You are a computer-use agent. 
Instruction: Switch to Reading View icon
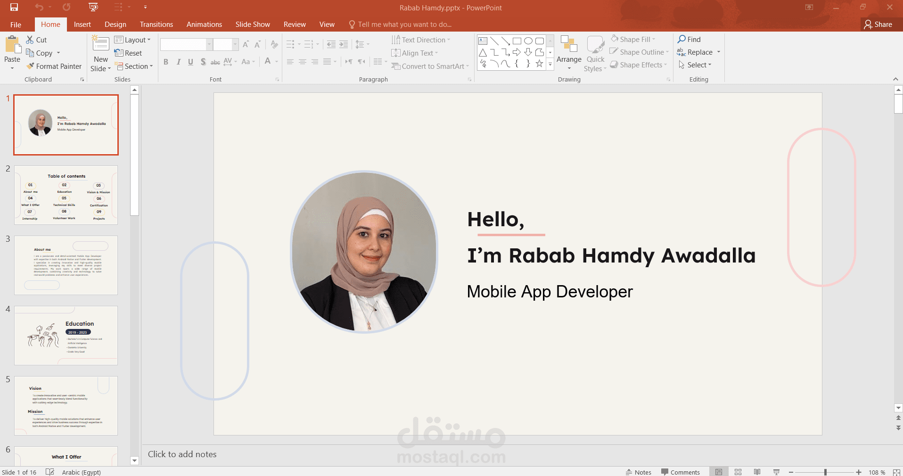(x=757, y=472)
